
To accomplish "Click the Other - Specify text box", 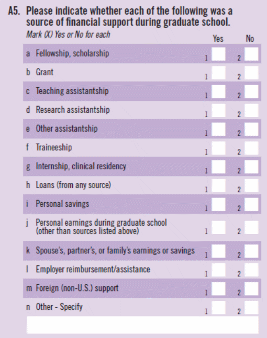I will pyautogui.click(x=142, y=325).
